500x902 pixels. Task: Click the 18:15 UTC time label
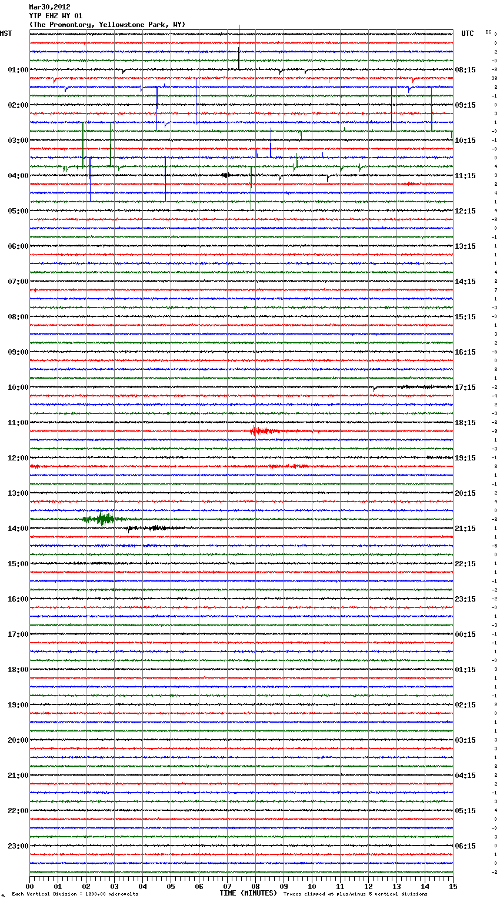point(465,422)
